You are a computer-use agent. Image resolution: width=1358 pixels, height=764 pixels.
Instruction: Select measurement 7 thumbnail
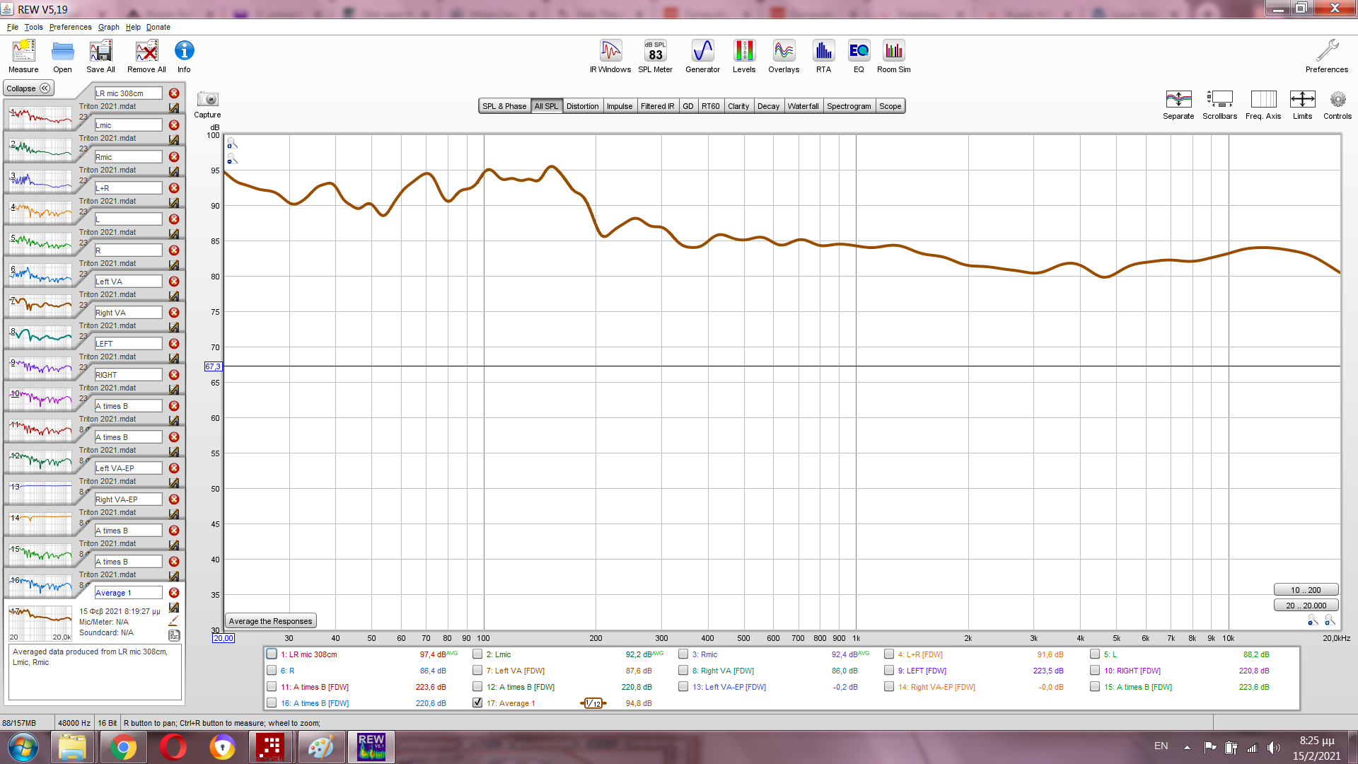tap(40, 305)
